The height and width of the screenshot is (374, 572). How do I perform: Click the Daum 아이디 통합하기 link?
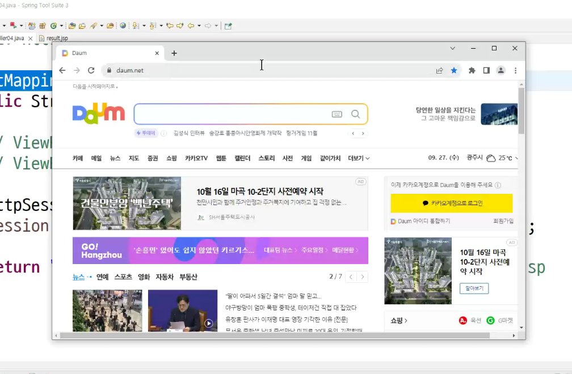(420, 221)
